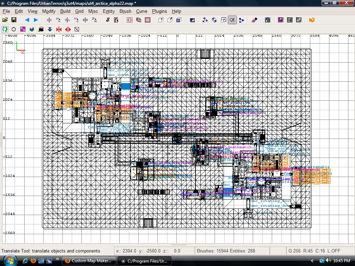Click the volume speaker tray icon
The height and width of the screenshot is (266, 355).
328,261
